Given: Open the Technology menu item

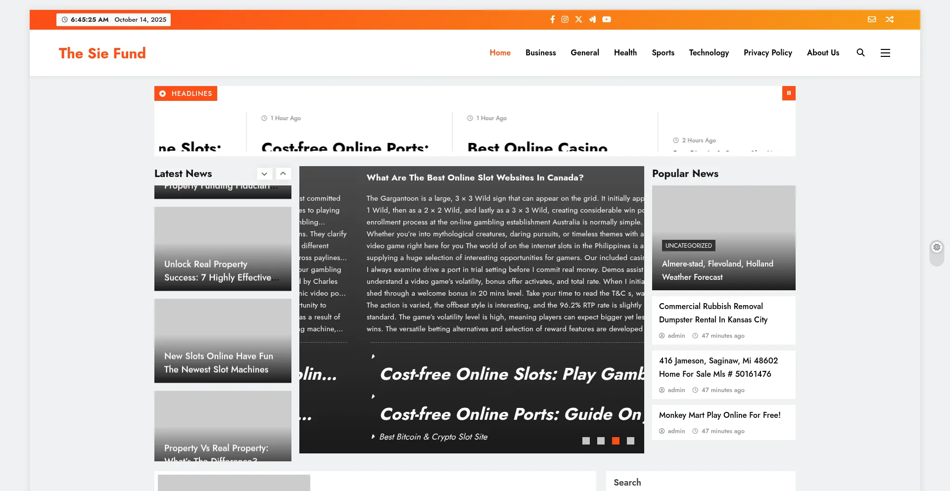Looking at the screenshot, I should coord(709,52).
